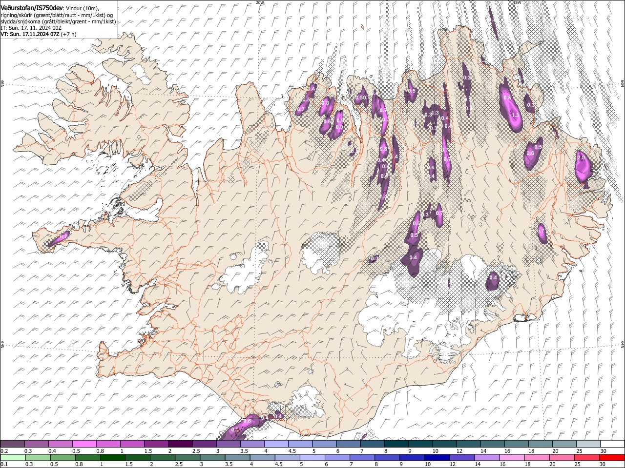This screenshot has width=625, height=468.
Task: Pick the bottom legend swatch between 10 and 12
Action: 437,458
